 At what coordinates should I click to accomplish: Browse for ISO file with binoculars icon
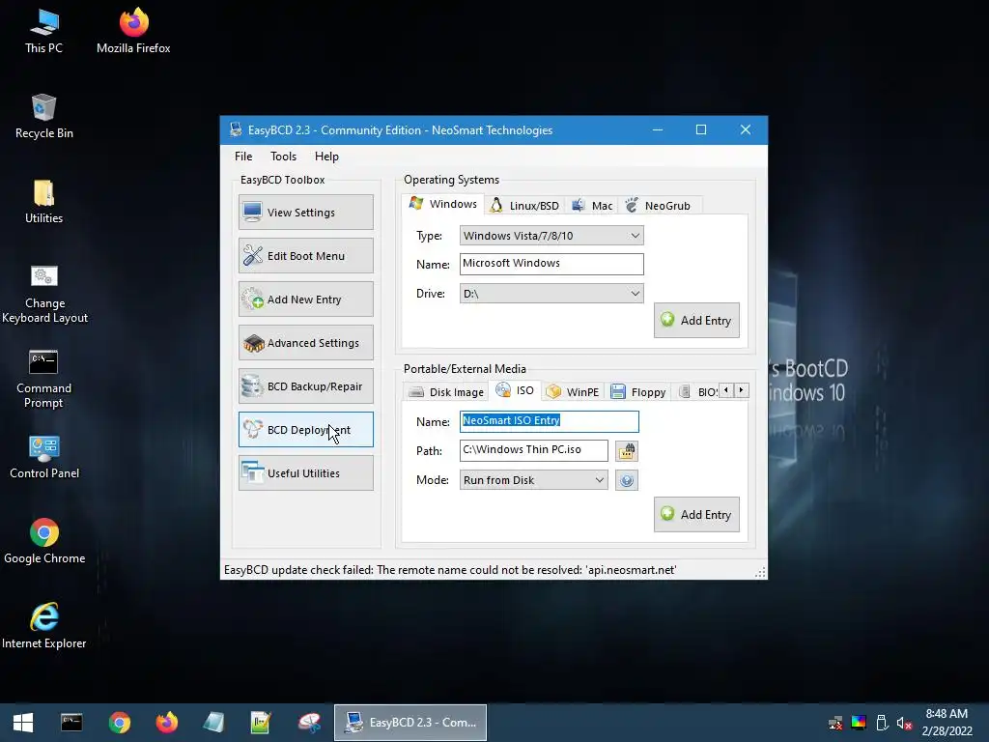[x=626, y=451]
